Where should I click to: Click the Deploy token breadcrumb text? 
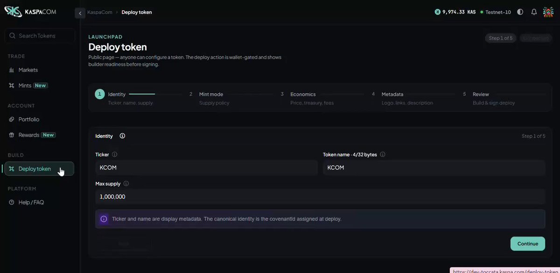[137, 12]
